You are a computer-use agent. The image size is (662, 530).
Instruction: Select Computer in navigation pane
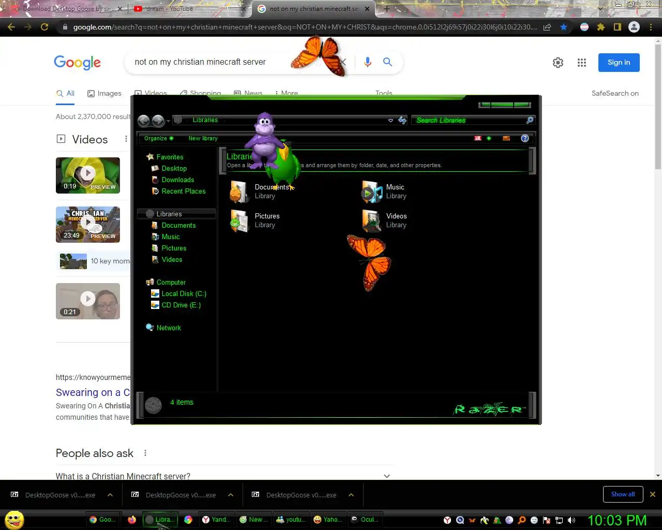point(171,282)
